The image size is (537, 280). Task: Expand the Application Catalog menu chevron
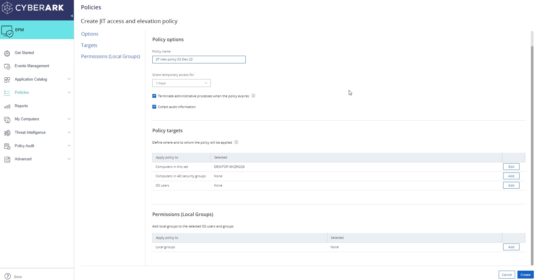pyautogui.click(x=69, y=79)
